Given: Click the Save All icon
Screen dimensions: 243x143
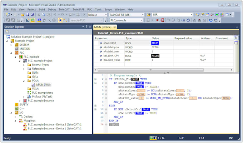Looking at the screenshot, I should tap(33, 15).
